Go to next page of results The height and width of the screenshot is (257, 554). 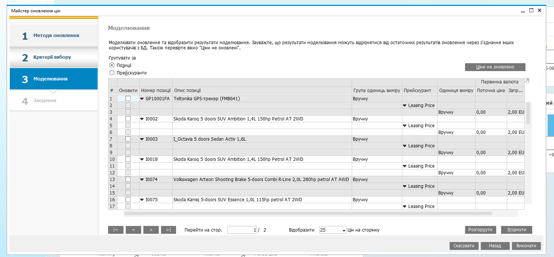[151, 230]
